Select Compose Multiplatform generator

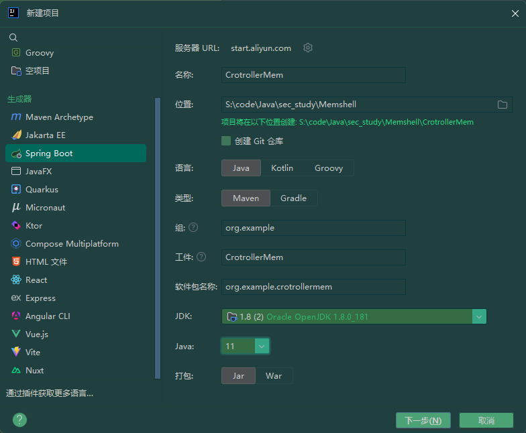click(76, 244)
